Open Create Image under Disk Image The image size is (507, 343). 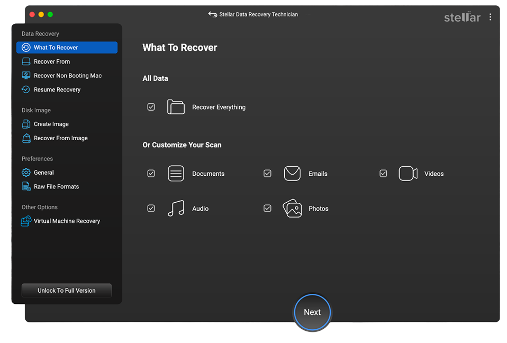67,124
